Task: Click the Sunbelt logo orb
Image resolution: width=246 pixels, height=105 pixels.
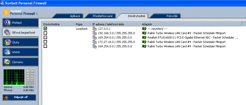Action: click(6, 12)
